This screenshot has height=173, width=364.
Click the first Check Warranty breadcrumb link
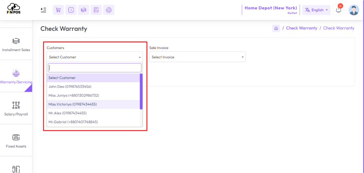click(301, 28)
